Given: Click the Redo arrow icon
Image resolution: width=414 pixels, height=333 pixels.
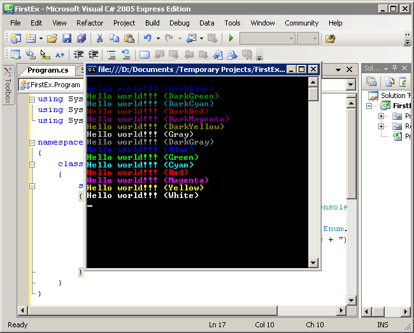Looking at the screenshot, I should pos(169,39).
